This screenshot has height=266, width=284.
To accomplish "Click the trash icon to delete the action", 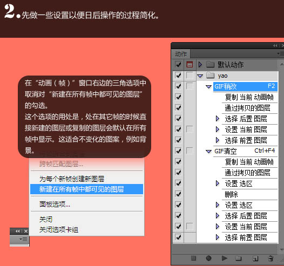I will pos(271,258).
